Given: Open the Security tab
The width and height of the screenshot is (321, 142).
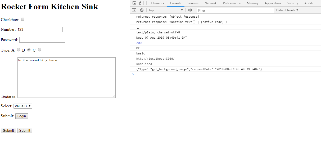Looking at the screenshot, I should (x=292, y=3).
